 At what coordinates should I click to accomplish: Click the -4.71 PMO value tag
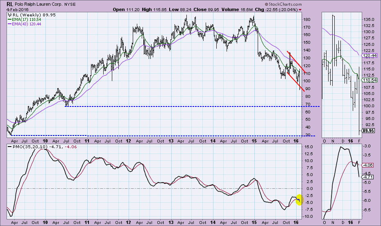369,177
